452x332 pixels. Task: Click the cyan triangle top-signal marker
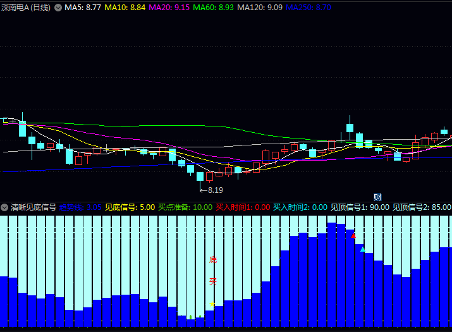click(x=362, y=249)
